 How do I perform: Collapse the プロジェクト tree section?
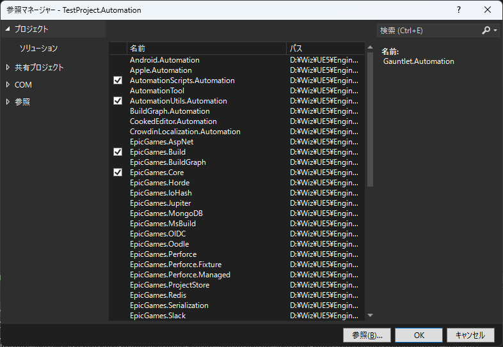(8, 29)
